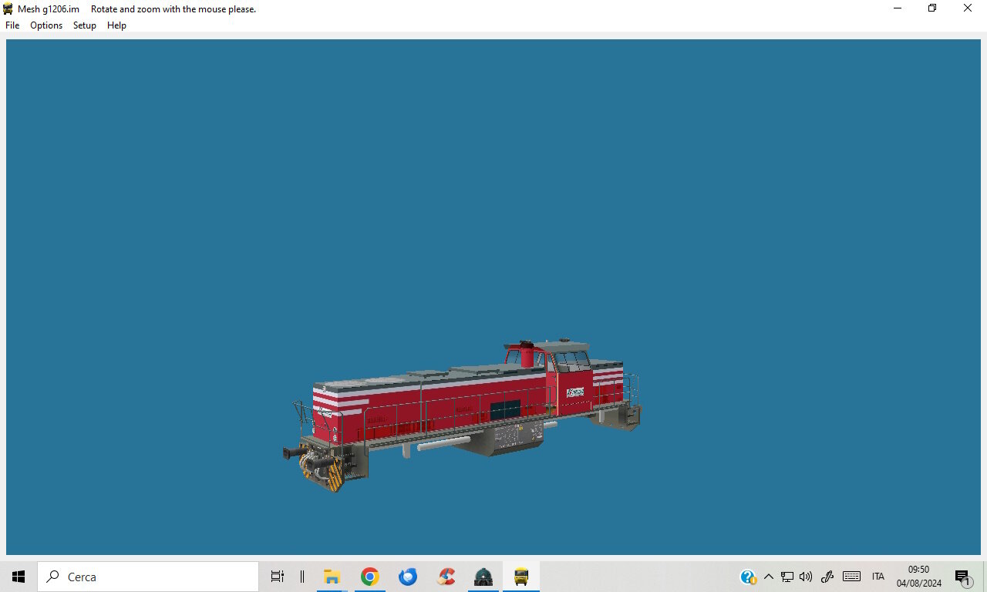Image resolution: width=987 pixels, height=592 pixels.
Task: Click the help question mark tray icon
Action: (747, 577)
